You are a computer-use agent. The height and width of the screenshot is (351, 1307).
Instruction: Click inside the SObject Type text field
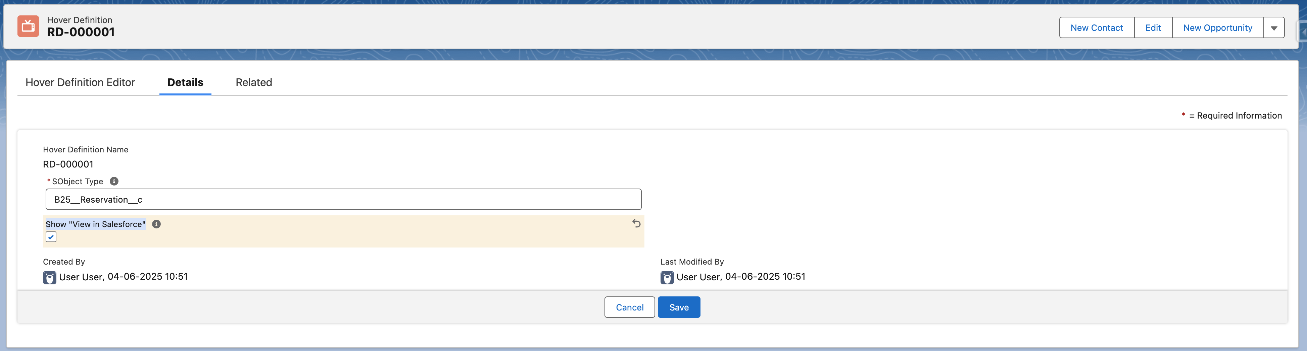(343, 199)
